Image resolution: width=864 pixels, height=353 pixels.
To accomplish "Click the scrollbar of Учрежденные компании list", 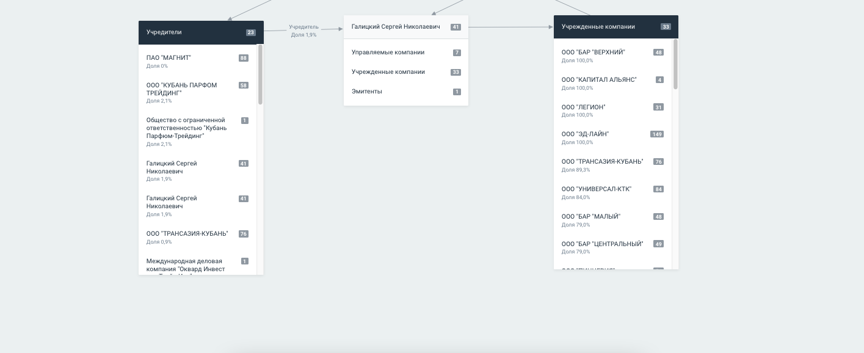I will (675, 64).
